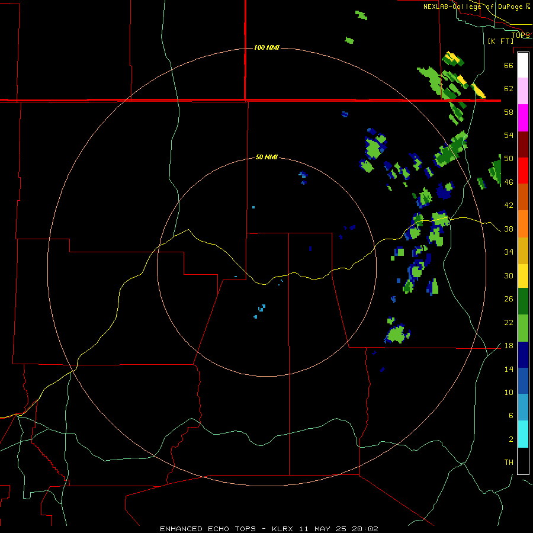Click the legend value 2
Viewport: 533px width, 533px height.
510,439
